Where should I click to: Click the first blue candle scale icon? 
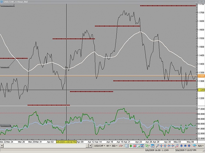point(181,146)
